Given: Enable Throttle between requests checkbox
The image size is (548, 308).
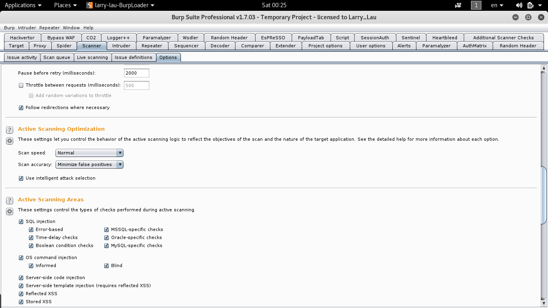Looking at the screenshot, I should tap(21, 85).
